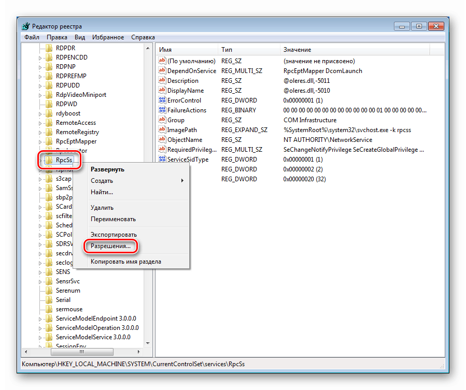Click the ab icon beside Description

click(x=162, y=80)
